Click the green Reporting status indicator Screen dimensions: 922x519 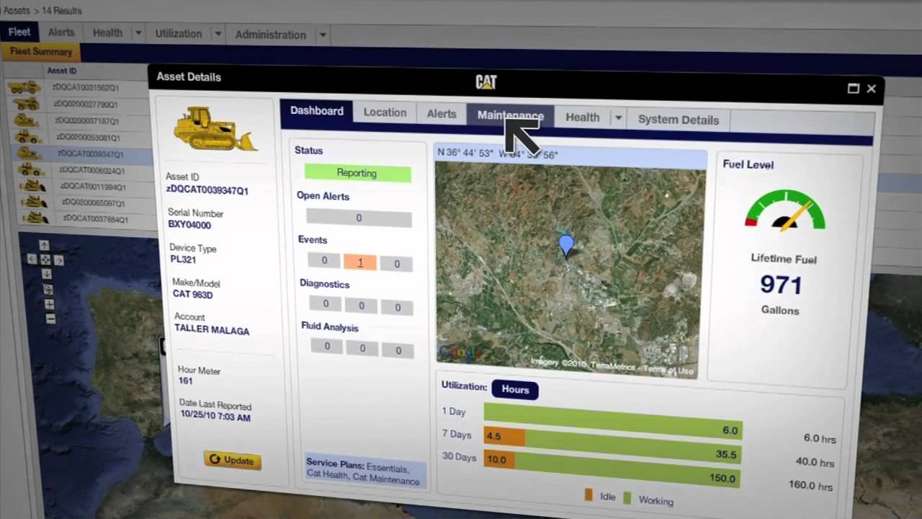pyautogui.click(x=357, y=173)
